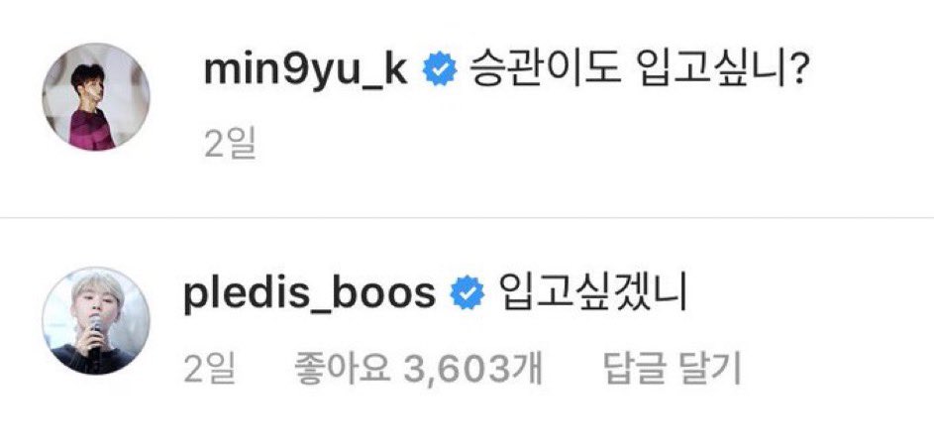Click the 3,603 number in the likes count
Image resolution: width=934 pixels, height=448 pixels.
click(457, 370)
